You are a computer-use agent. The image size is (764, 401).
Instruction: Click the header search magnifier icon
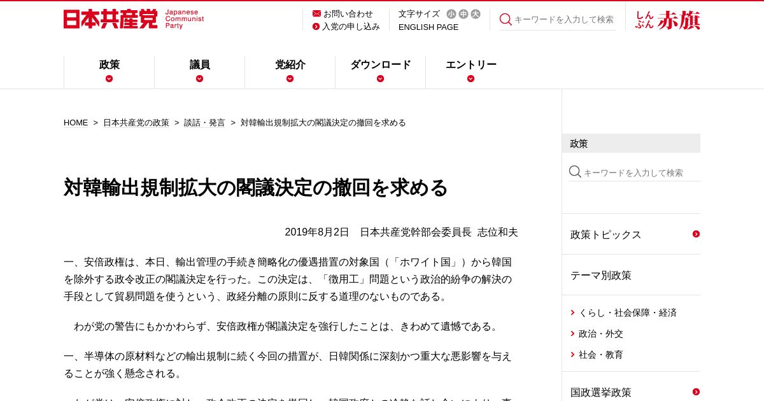pyautogui.click(x=506, y=19)
